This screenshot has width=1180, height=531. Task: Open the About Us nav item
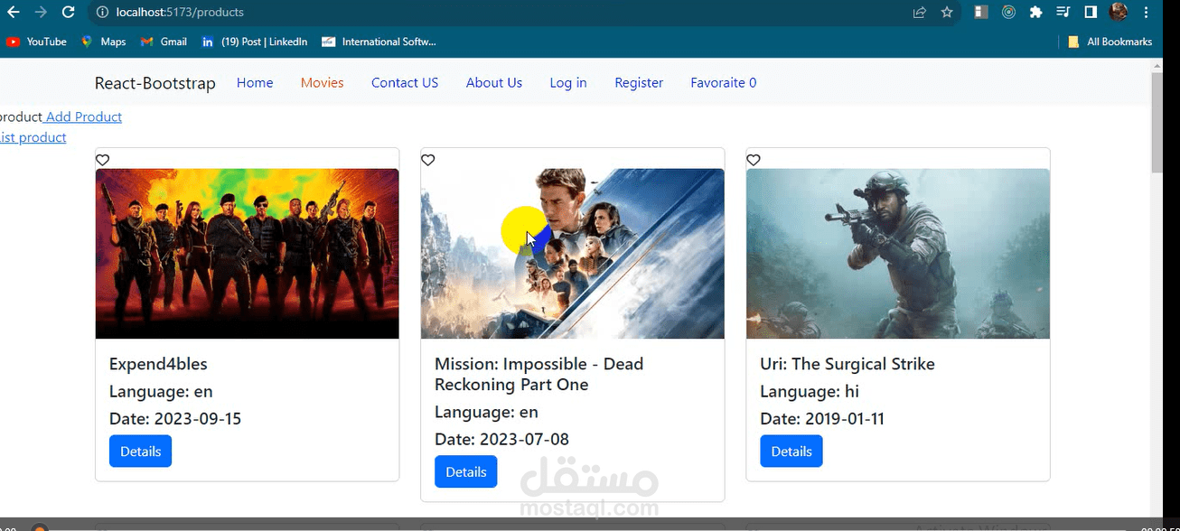pyautogui.click(x=494, y=82)
